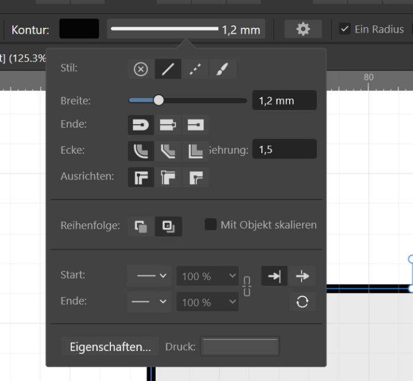Align stroke inside in Ausrichten
Viewport: 413px width, 381px height.
click(x=168, y=177)
